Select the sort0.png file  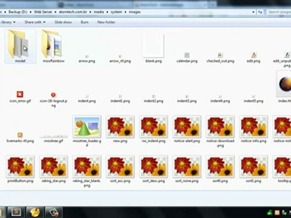[x=220, y=170]
